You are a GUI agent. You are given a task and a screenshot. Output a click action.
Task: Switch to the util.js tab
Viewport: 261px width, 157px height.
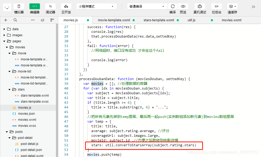point(192,20)
